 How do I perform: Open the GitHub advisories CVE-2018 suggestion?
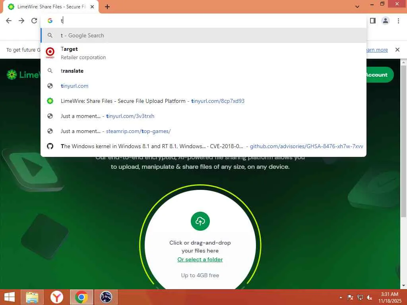coord(203,146)
